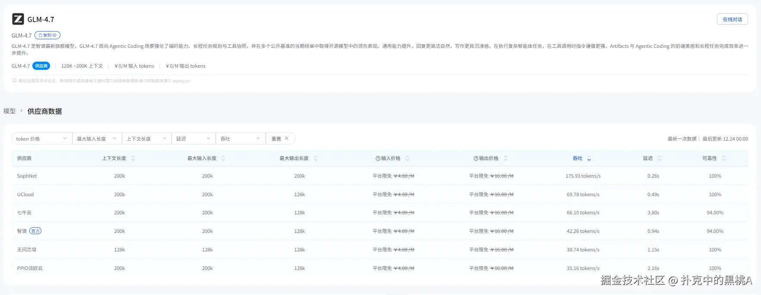Click SophNet 最大输出长度 200k cell
The image size is (761, 295).
point(299,176)
